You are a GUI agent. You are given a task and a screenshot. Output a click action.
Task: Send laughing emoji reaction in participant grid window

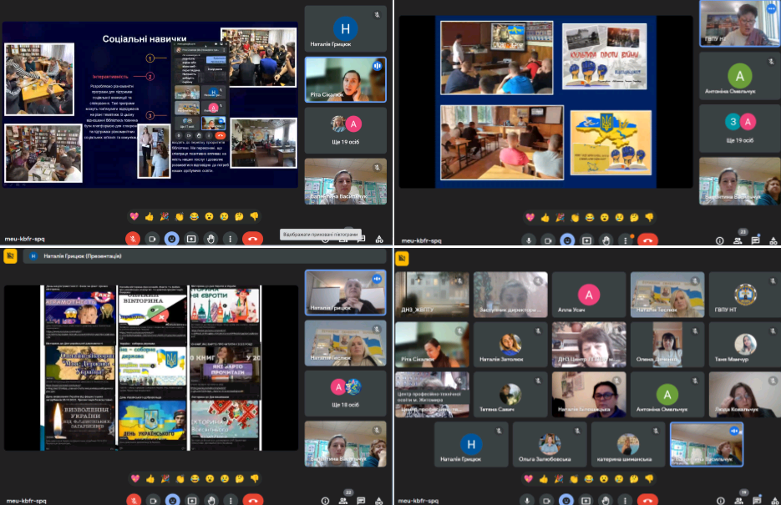coord(589,479)
